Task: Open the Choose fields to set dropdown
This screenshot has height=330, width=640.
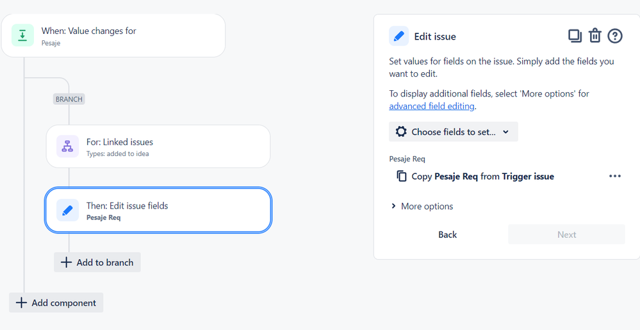Action: click(453, 132)
